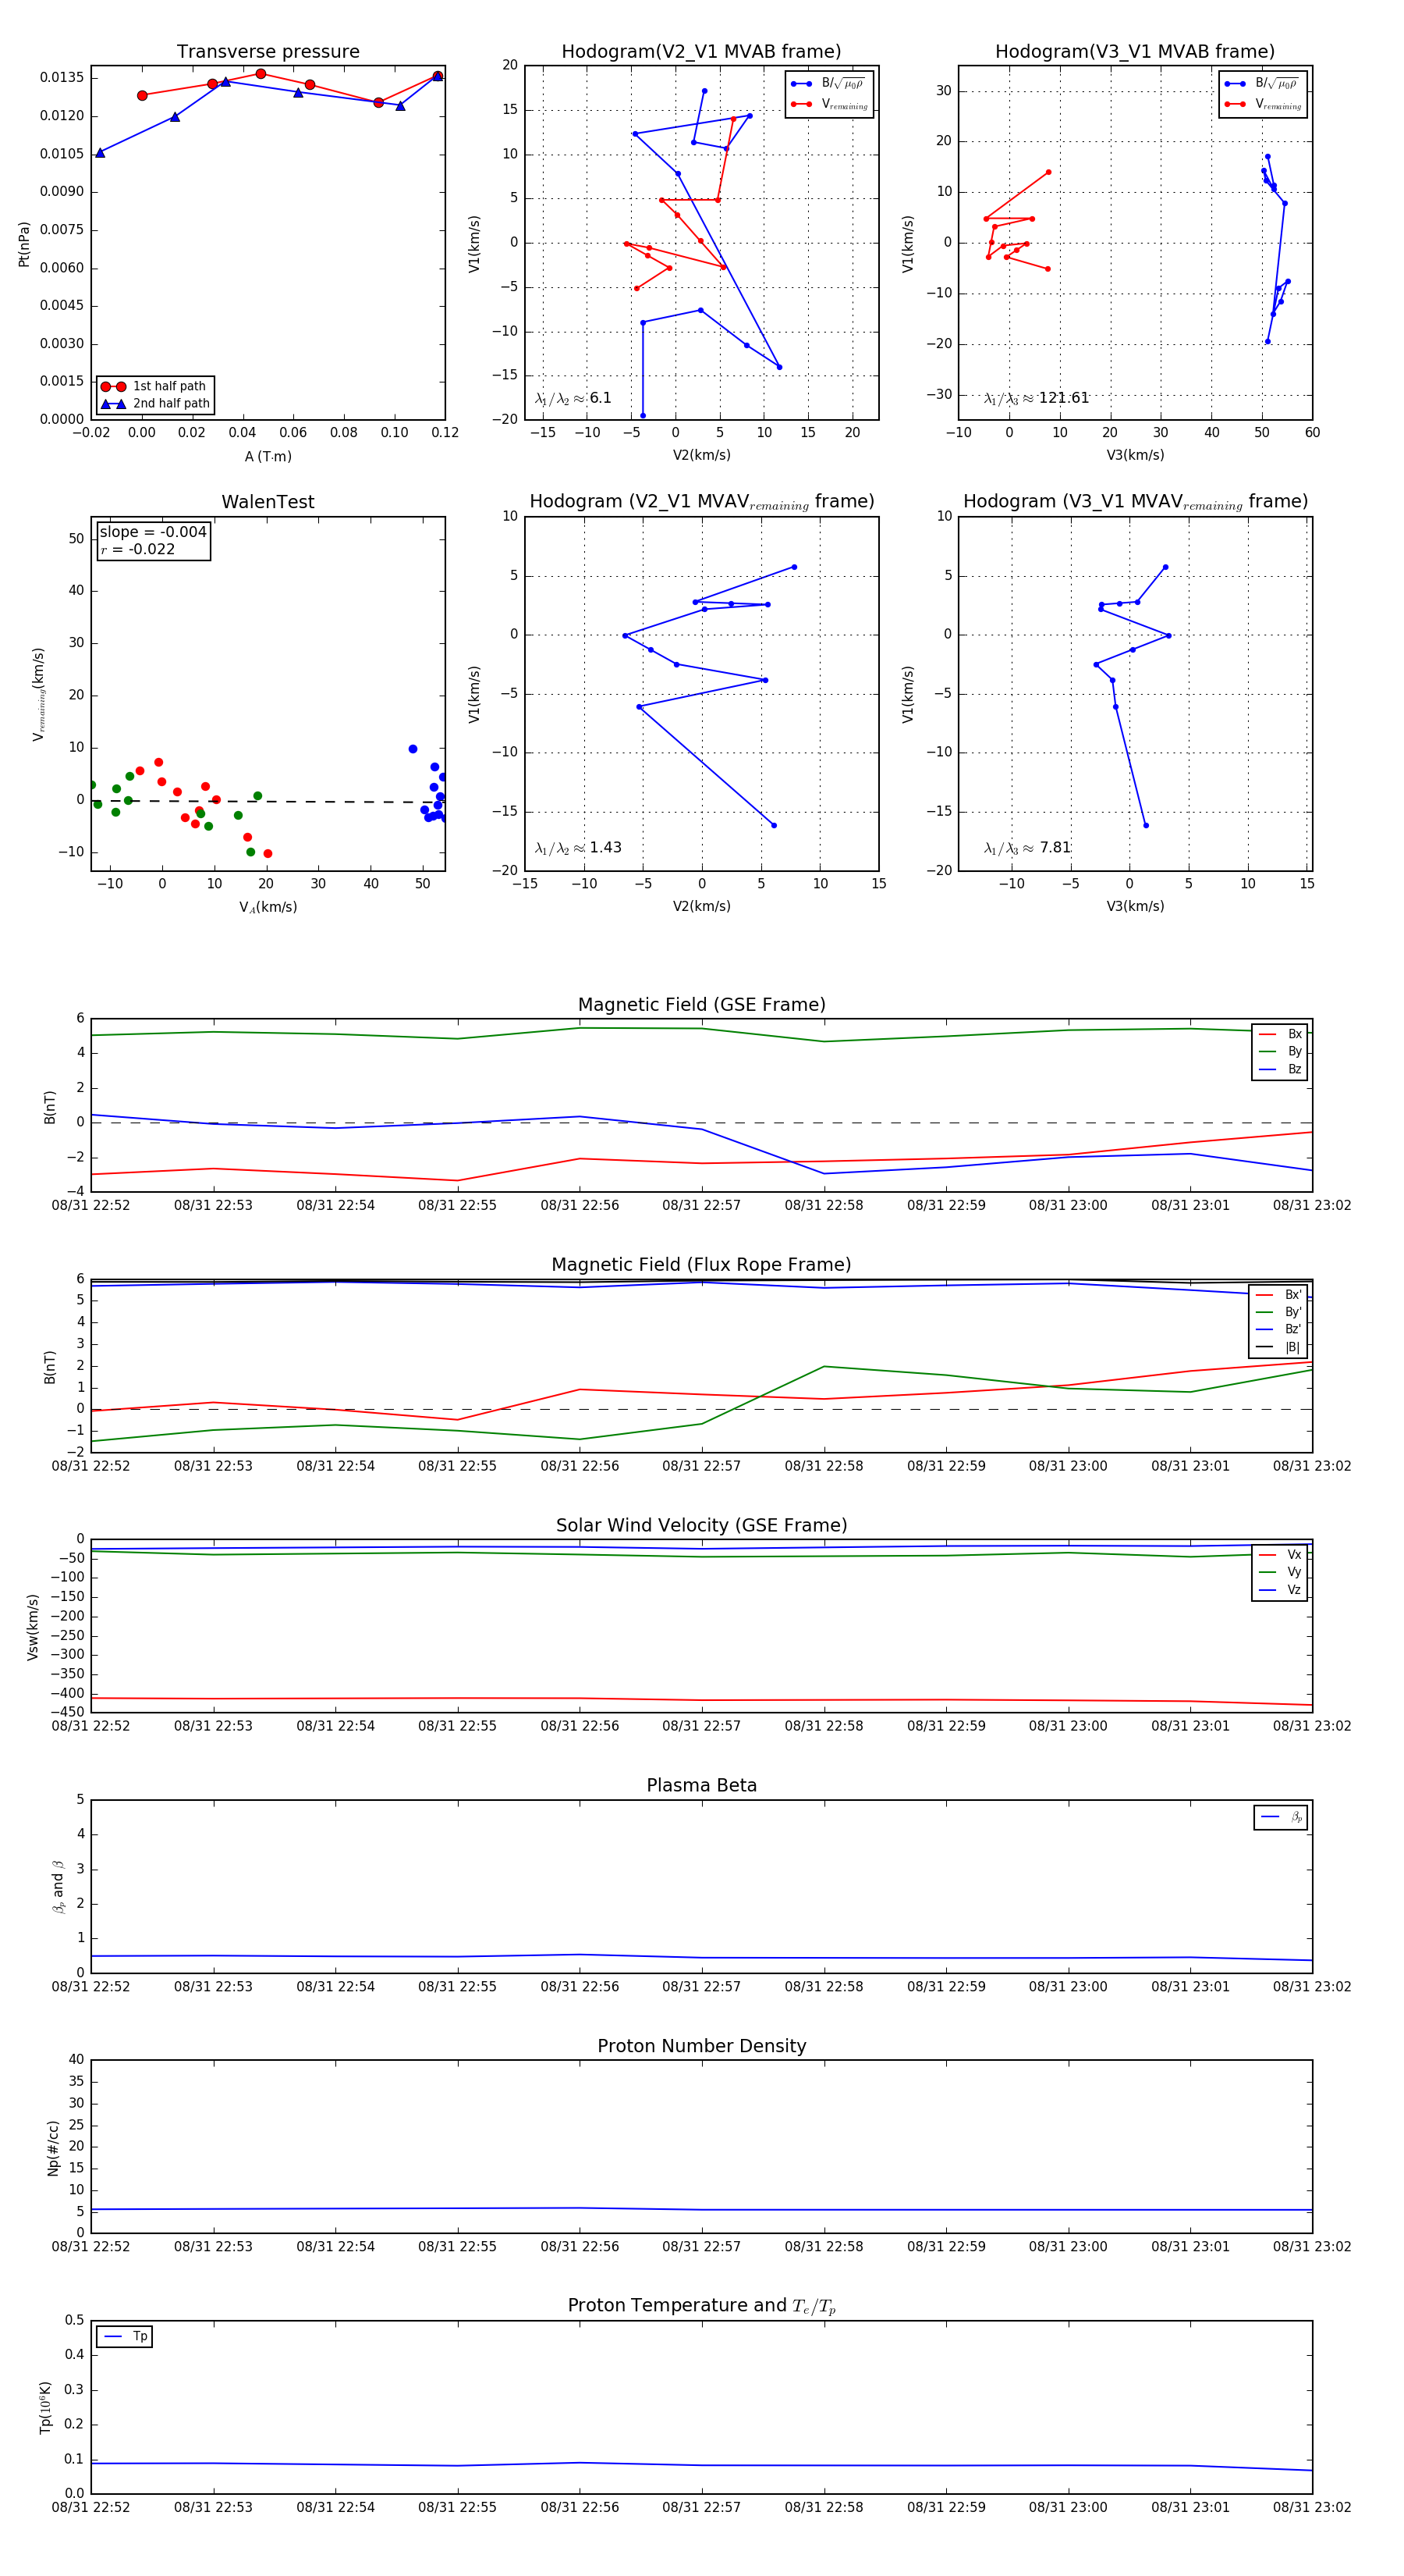The width and height of the screenshot is (1404, 2576).
Task: Select '2nd half path' legend entry
Action: point(155,404)
